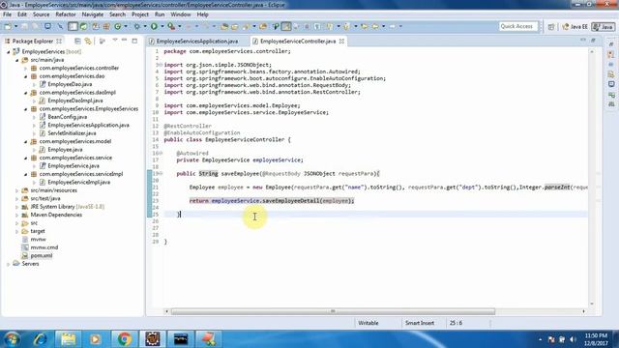Expand the Servers project
Screen dimensions: 619x348
(x=9, y=264)
